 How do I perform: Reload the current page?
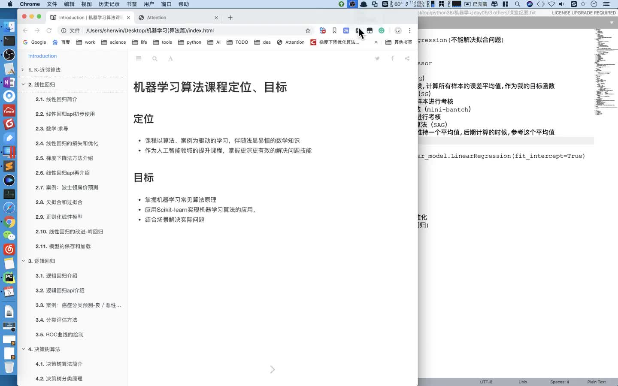[49, 30]
